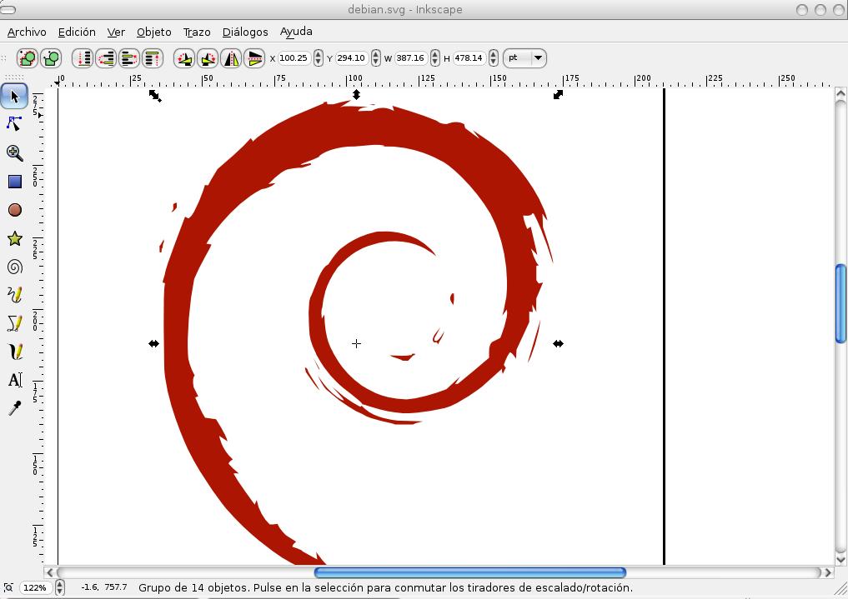The height and width of the screenshot is (599, 848).
Task: Click the top-center scale handle
Action: pos(356,94)
